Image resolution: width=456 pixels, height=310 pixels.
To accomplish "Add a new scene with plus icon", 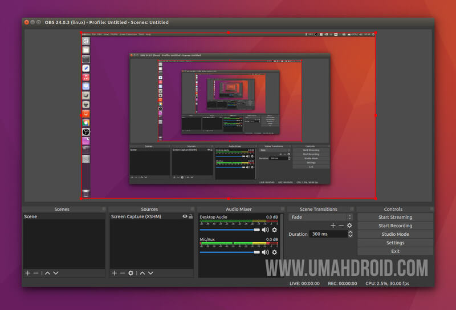I will click(x=27, y=273).
